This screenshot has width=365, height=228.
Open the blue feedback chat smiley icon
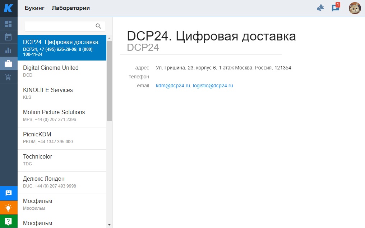click(9, 193)
